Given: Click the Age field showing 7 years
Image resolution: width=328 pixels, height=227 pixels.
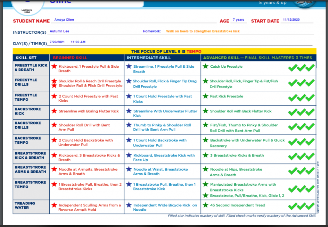Looking at the screenshot, I should (x=238, y=20).
